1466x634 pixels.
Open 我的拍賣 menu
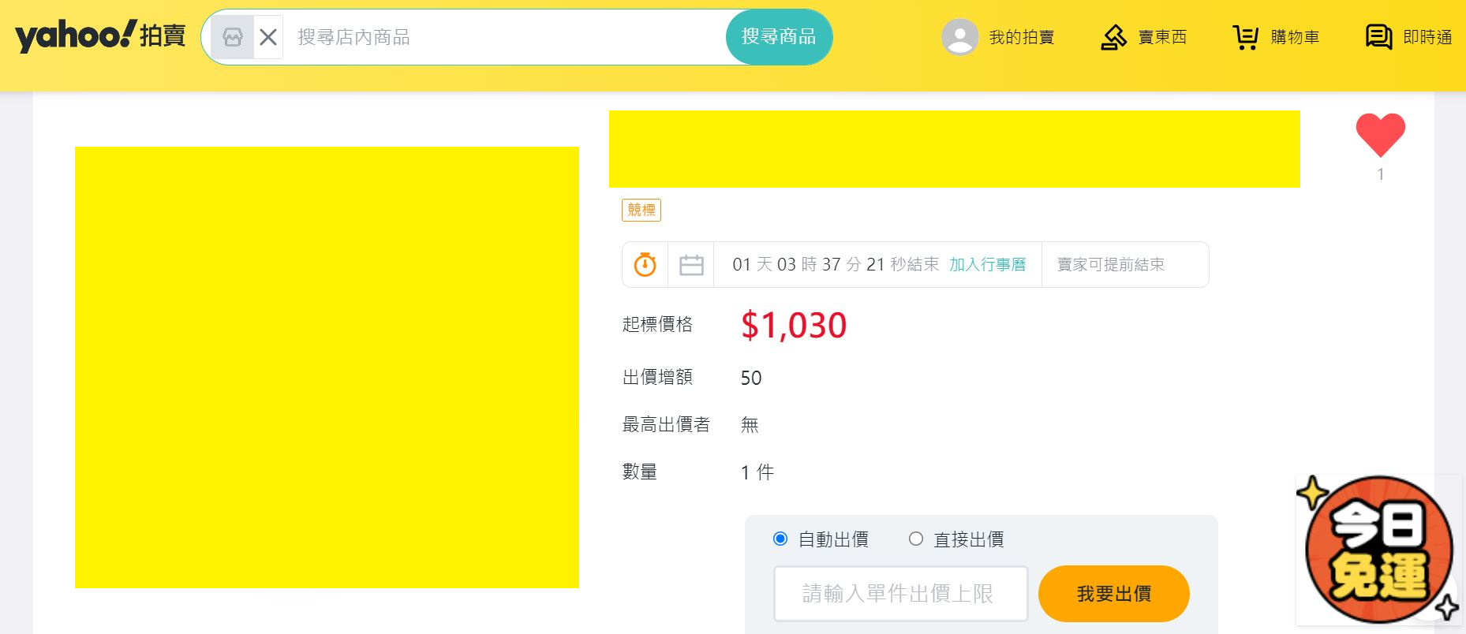tap(1022, 37)
